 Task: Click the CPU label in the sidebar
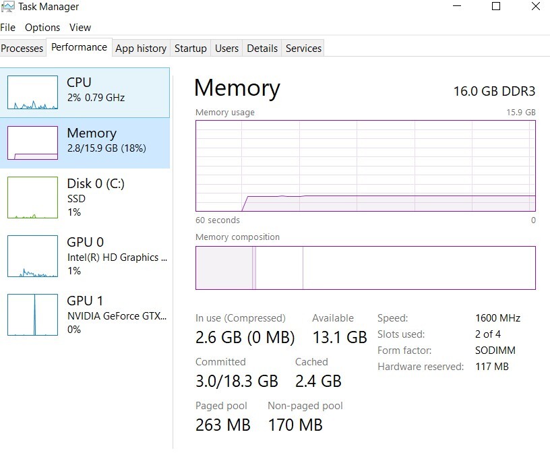point(79,82)
